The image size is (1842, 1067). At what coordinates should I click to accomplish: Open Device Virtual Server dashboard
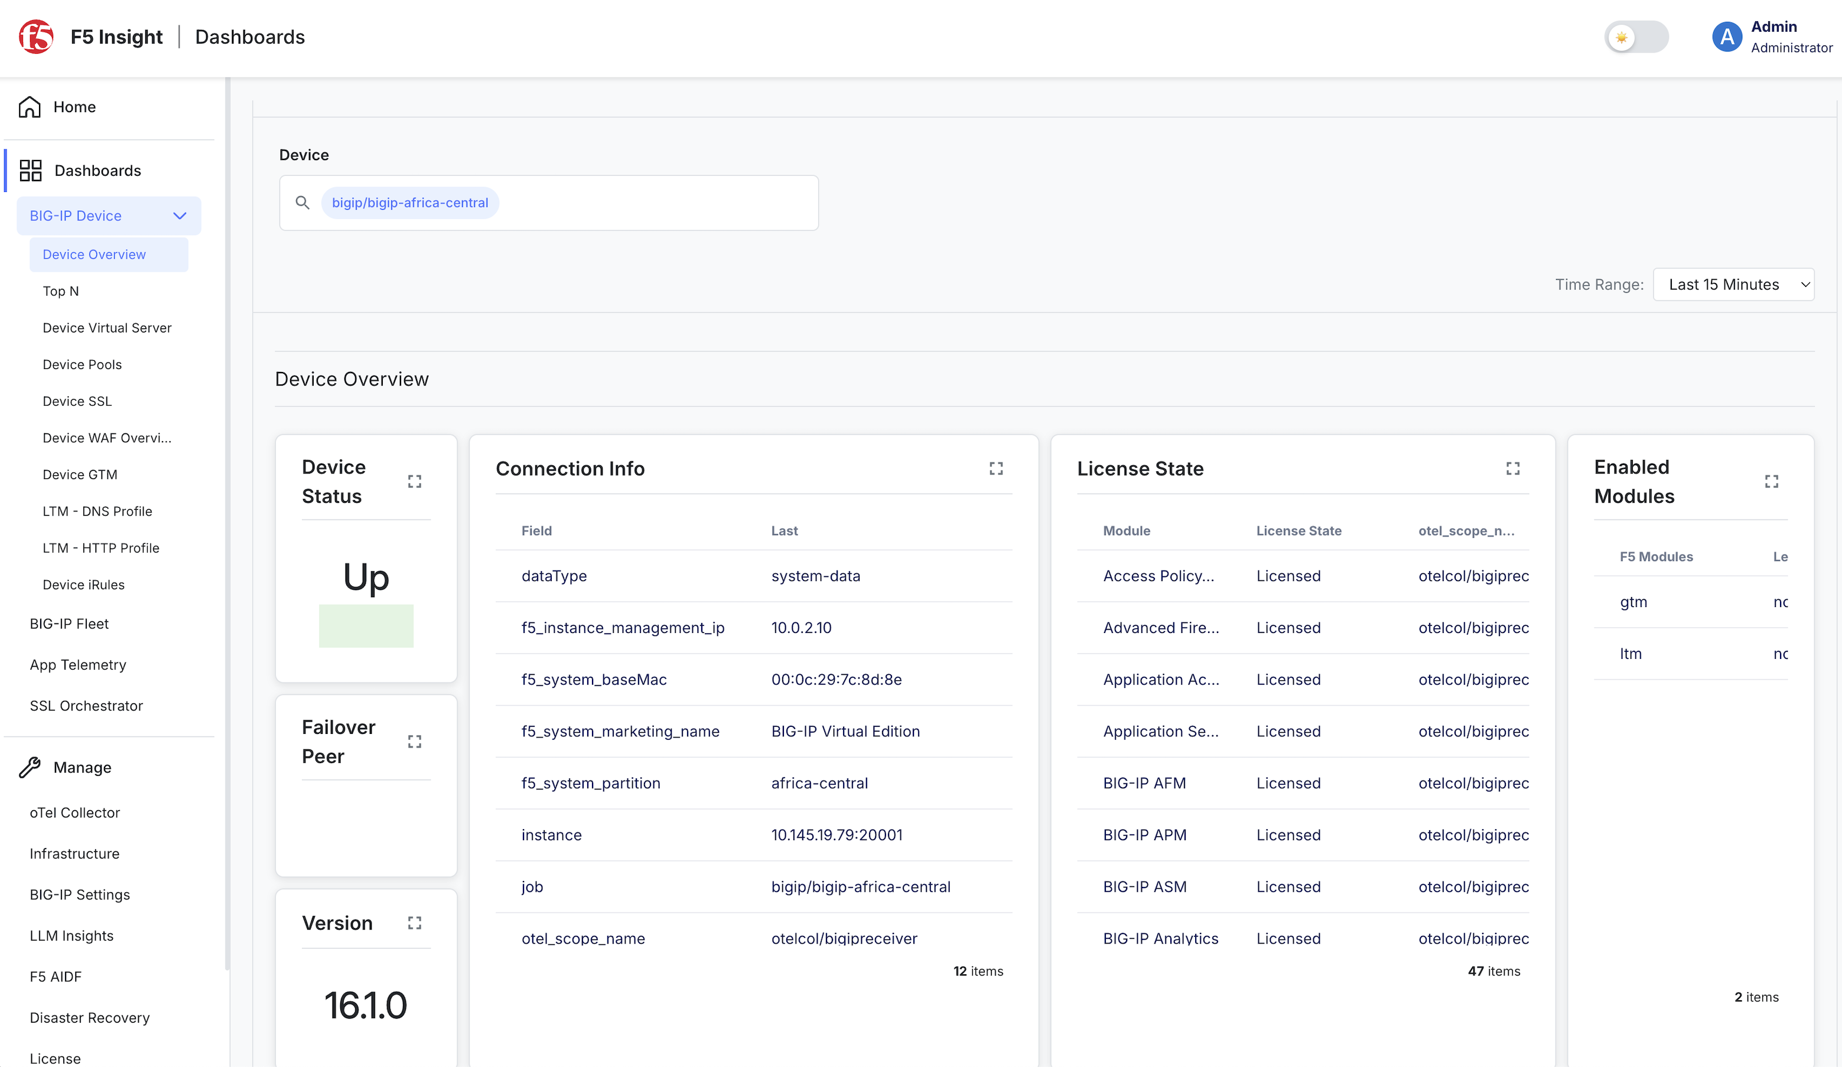tap(107, 327)
